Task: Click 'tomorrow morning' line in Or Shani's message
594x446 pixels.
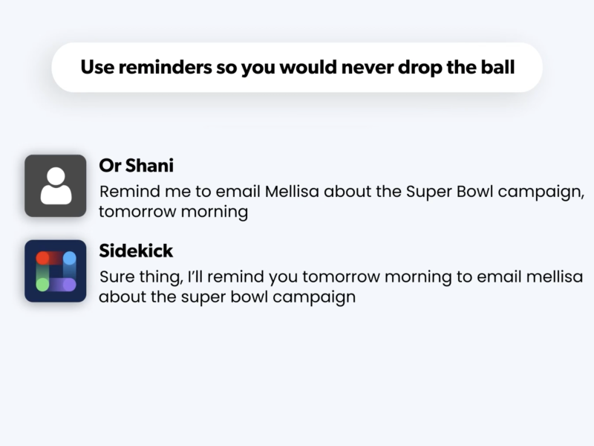Action: click(174, 212)
